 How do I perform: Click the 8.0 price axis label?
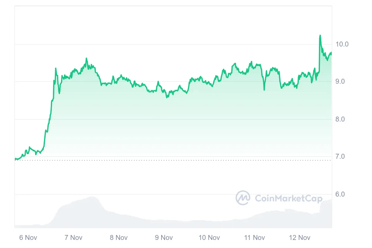coord(340,119)
